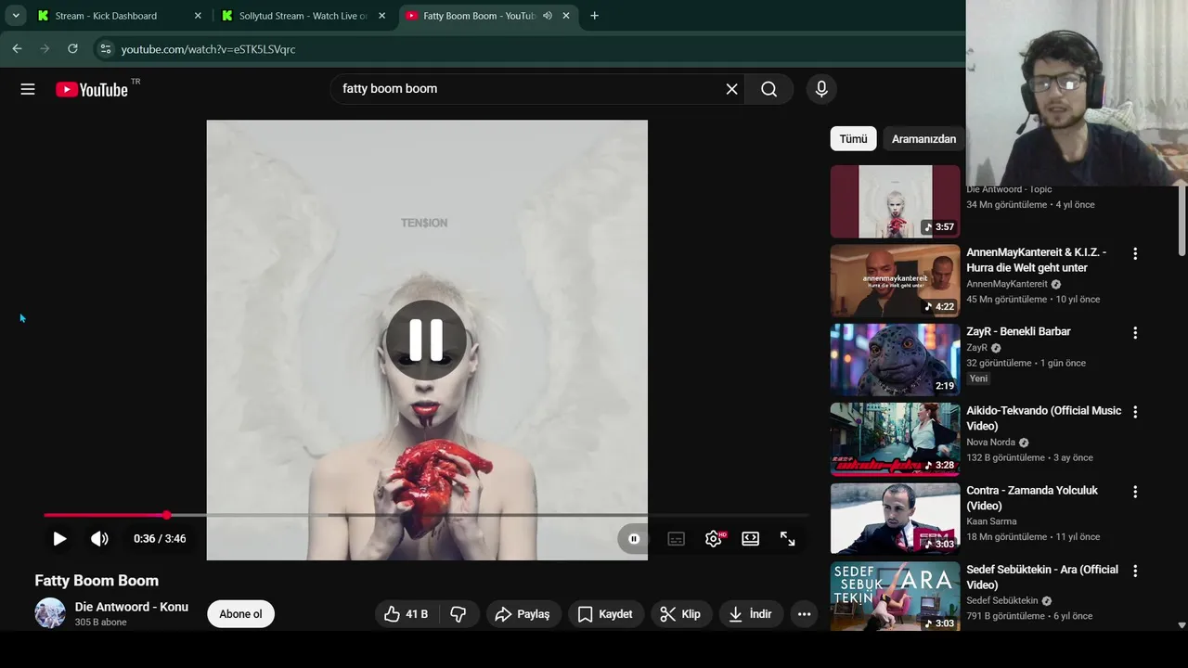The height and width of the screenshot is (668, 1188).
Task: Open options for Contra Zamanda Yolculuk
Action: [x=1134, y=492]
